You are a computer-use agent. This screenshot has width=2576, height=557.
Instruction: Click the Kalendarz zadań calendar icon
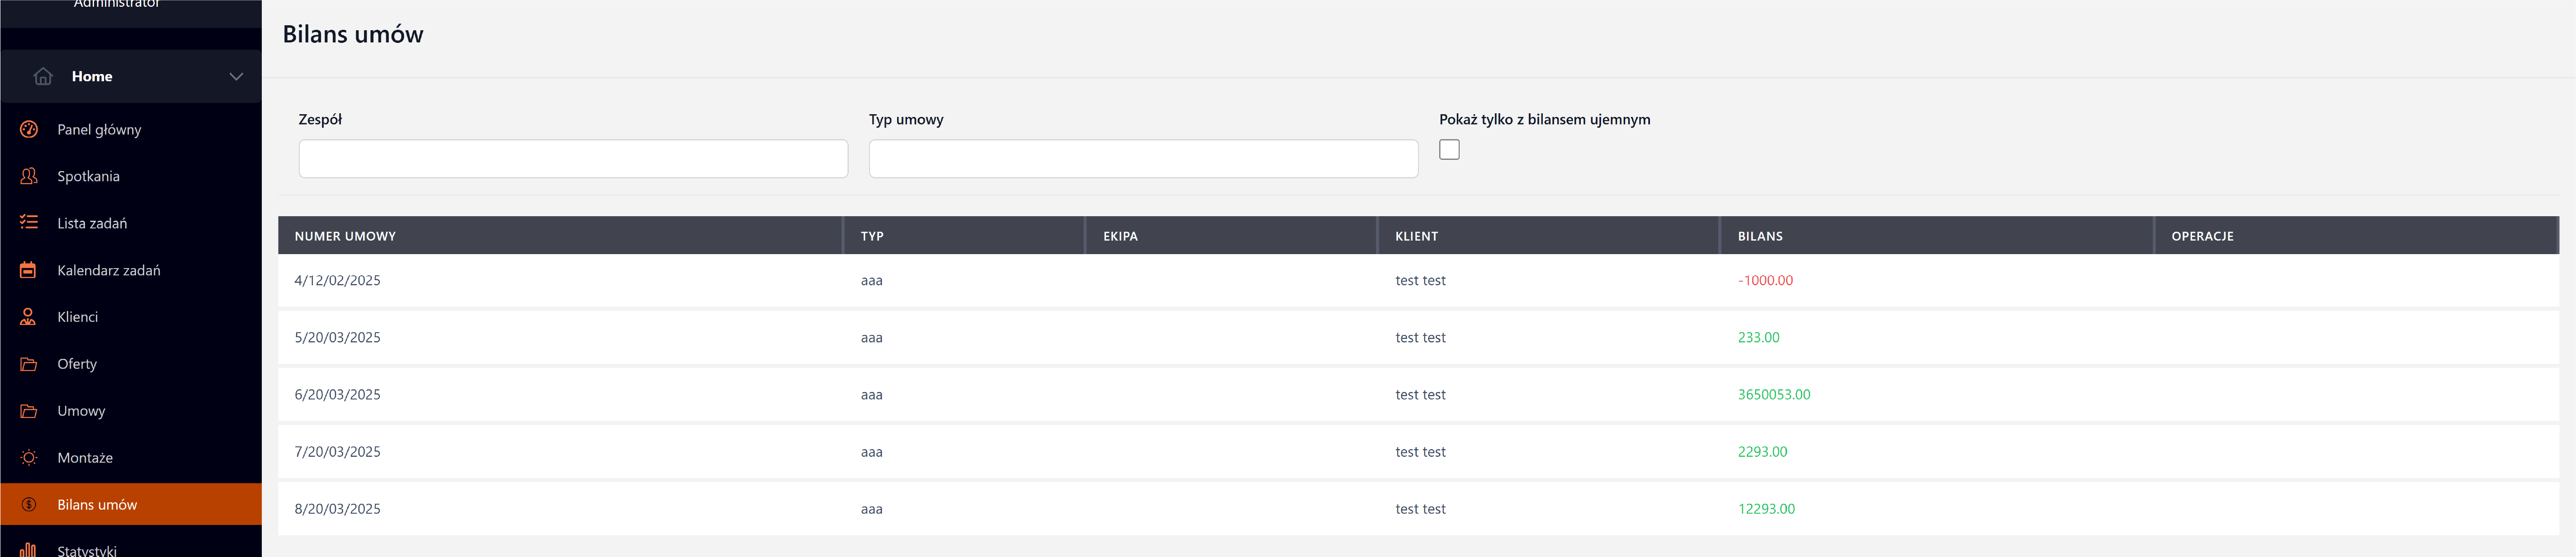click(29, 269)
